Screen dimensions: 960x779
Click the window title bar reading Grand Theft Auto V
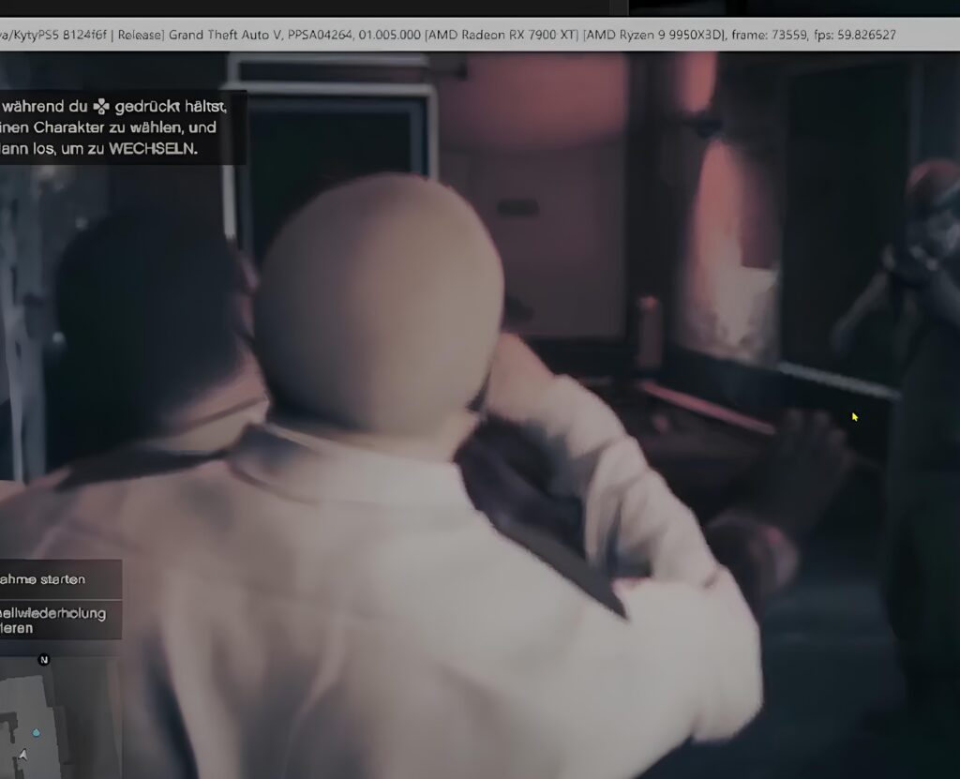(480, 35)
